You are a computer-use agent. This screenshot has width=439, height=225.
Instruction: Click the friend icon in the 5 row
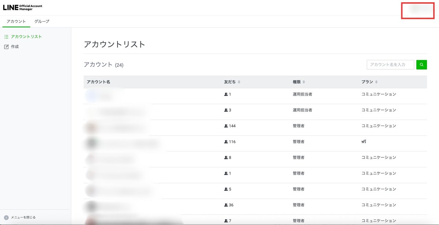click(226, 189)
